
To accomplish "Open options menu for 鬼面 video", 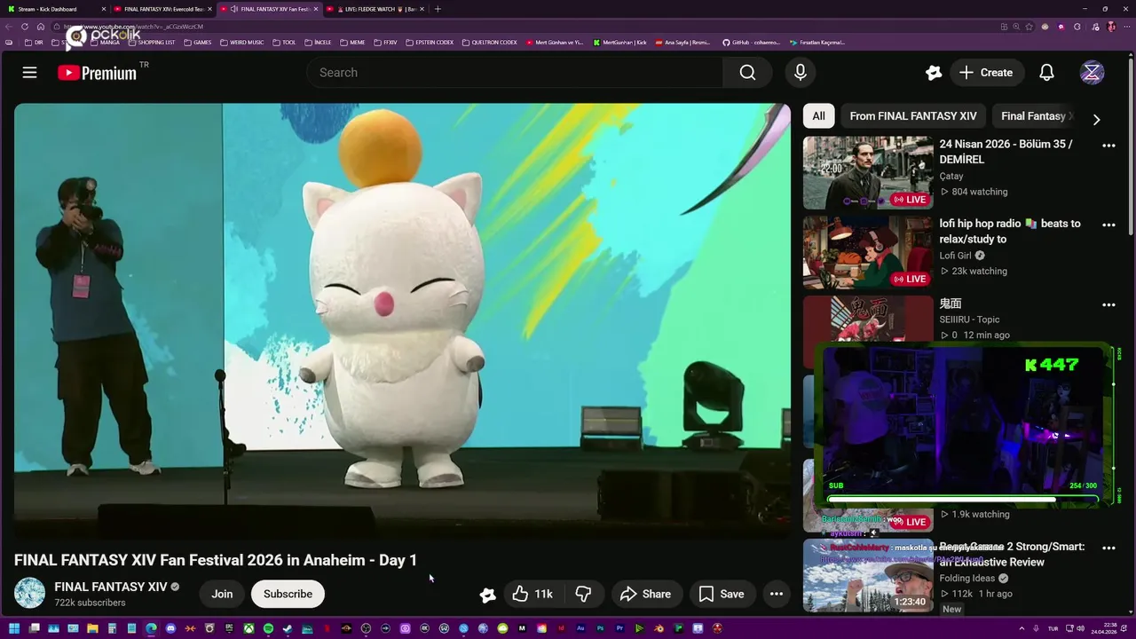I will (1108, 304).
